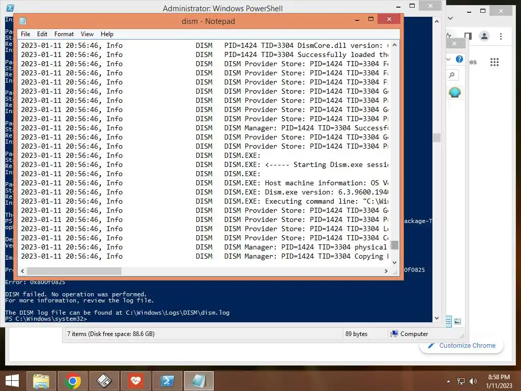The image size is (521, 391).
Task: Click the Notepad vertical scrollbar thumb
Action: (x=394, y=245)
